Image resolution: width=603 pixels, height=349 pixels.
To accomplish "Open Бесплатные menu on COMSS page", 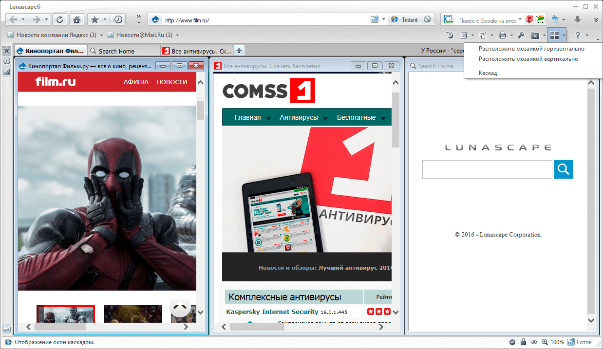I will [361, 117].
